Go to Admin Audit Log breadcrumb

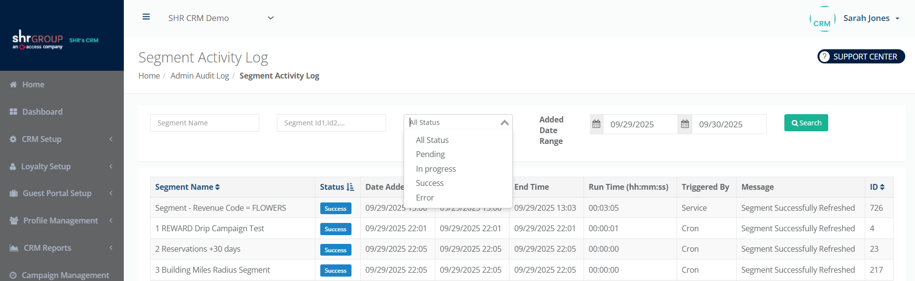pyautogui.click(x=200, y=76)
